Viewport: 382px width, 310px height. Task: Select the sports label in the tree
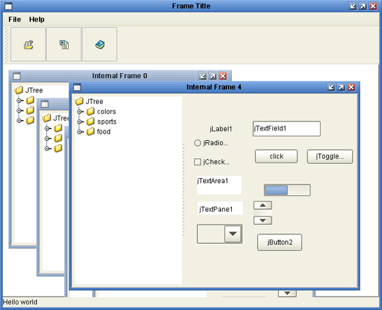click(106, 122)
